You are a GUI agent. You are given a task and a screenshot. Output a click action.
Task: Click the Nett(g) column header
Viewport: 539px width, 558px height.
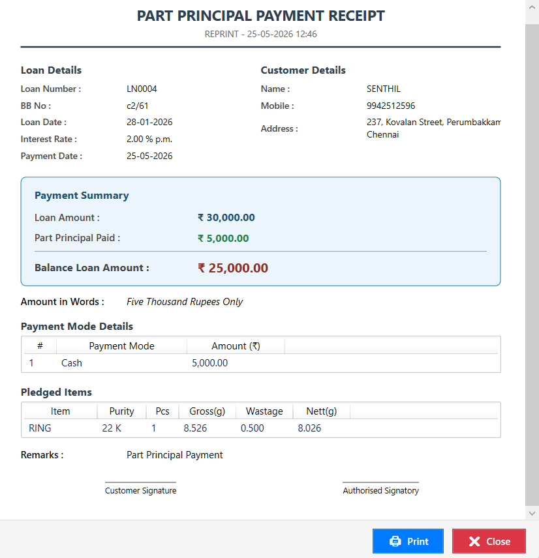coord(321,411)
